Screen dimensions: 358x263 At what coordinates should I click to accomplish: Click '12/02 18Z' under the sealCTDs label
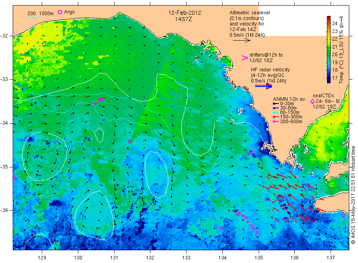(324, 107)
